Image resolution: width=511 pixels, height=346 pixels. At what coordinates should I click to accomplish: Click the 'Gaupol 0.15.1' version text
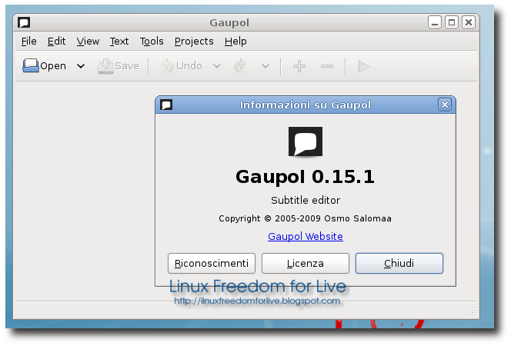click(306, 177)
